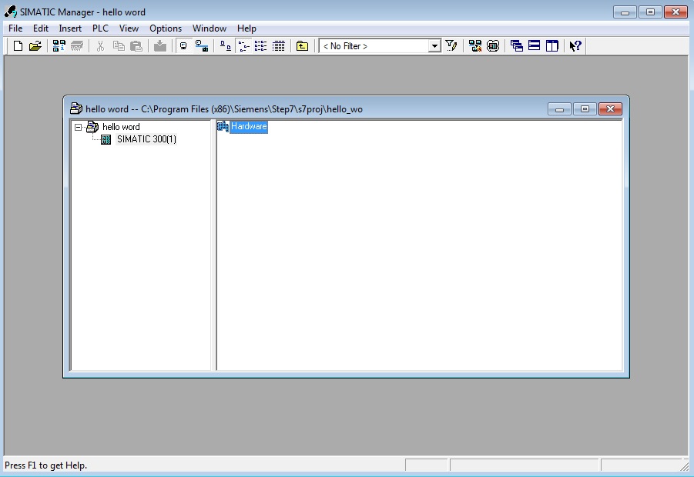Click the Help pointer question mark icon

click(x=575, y=46)
